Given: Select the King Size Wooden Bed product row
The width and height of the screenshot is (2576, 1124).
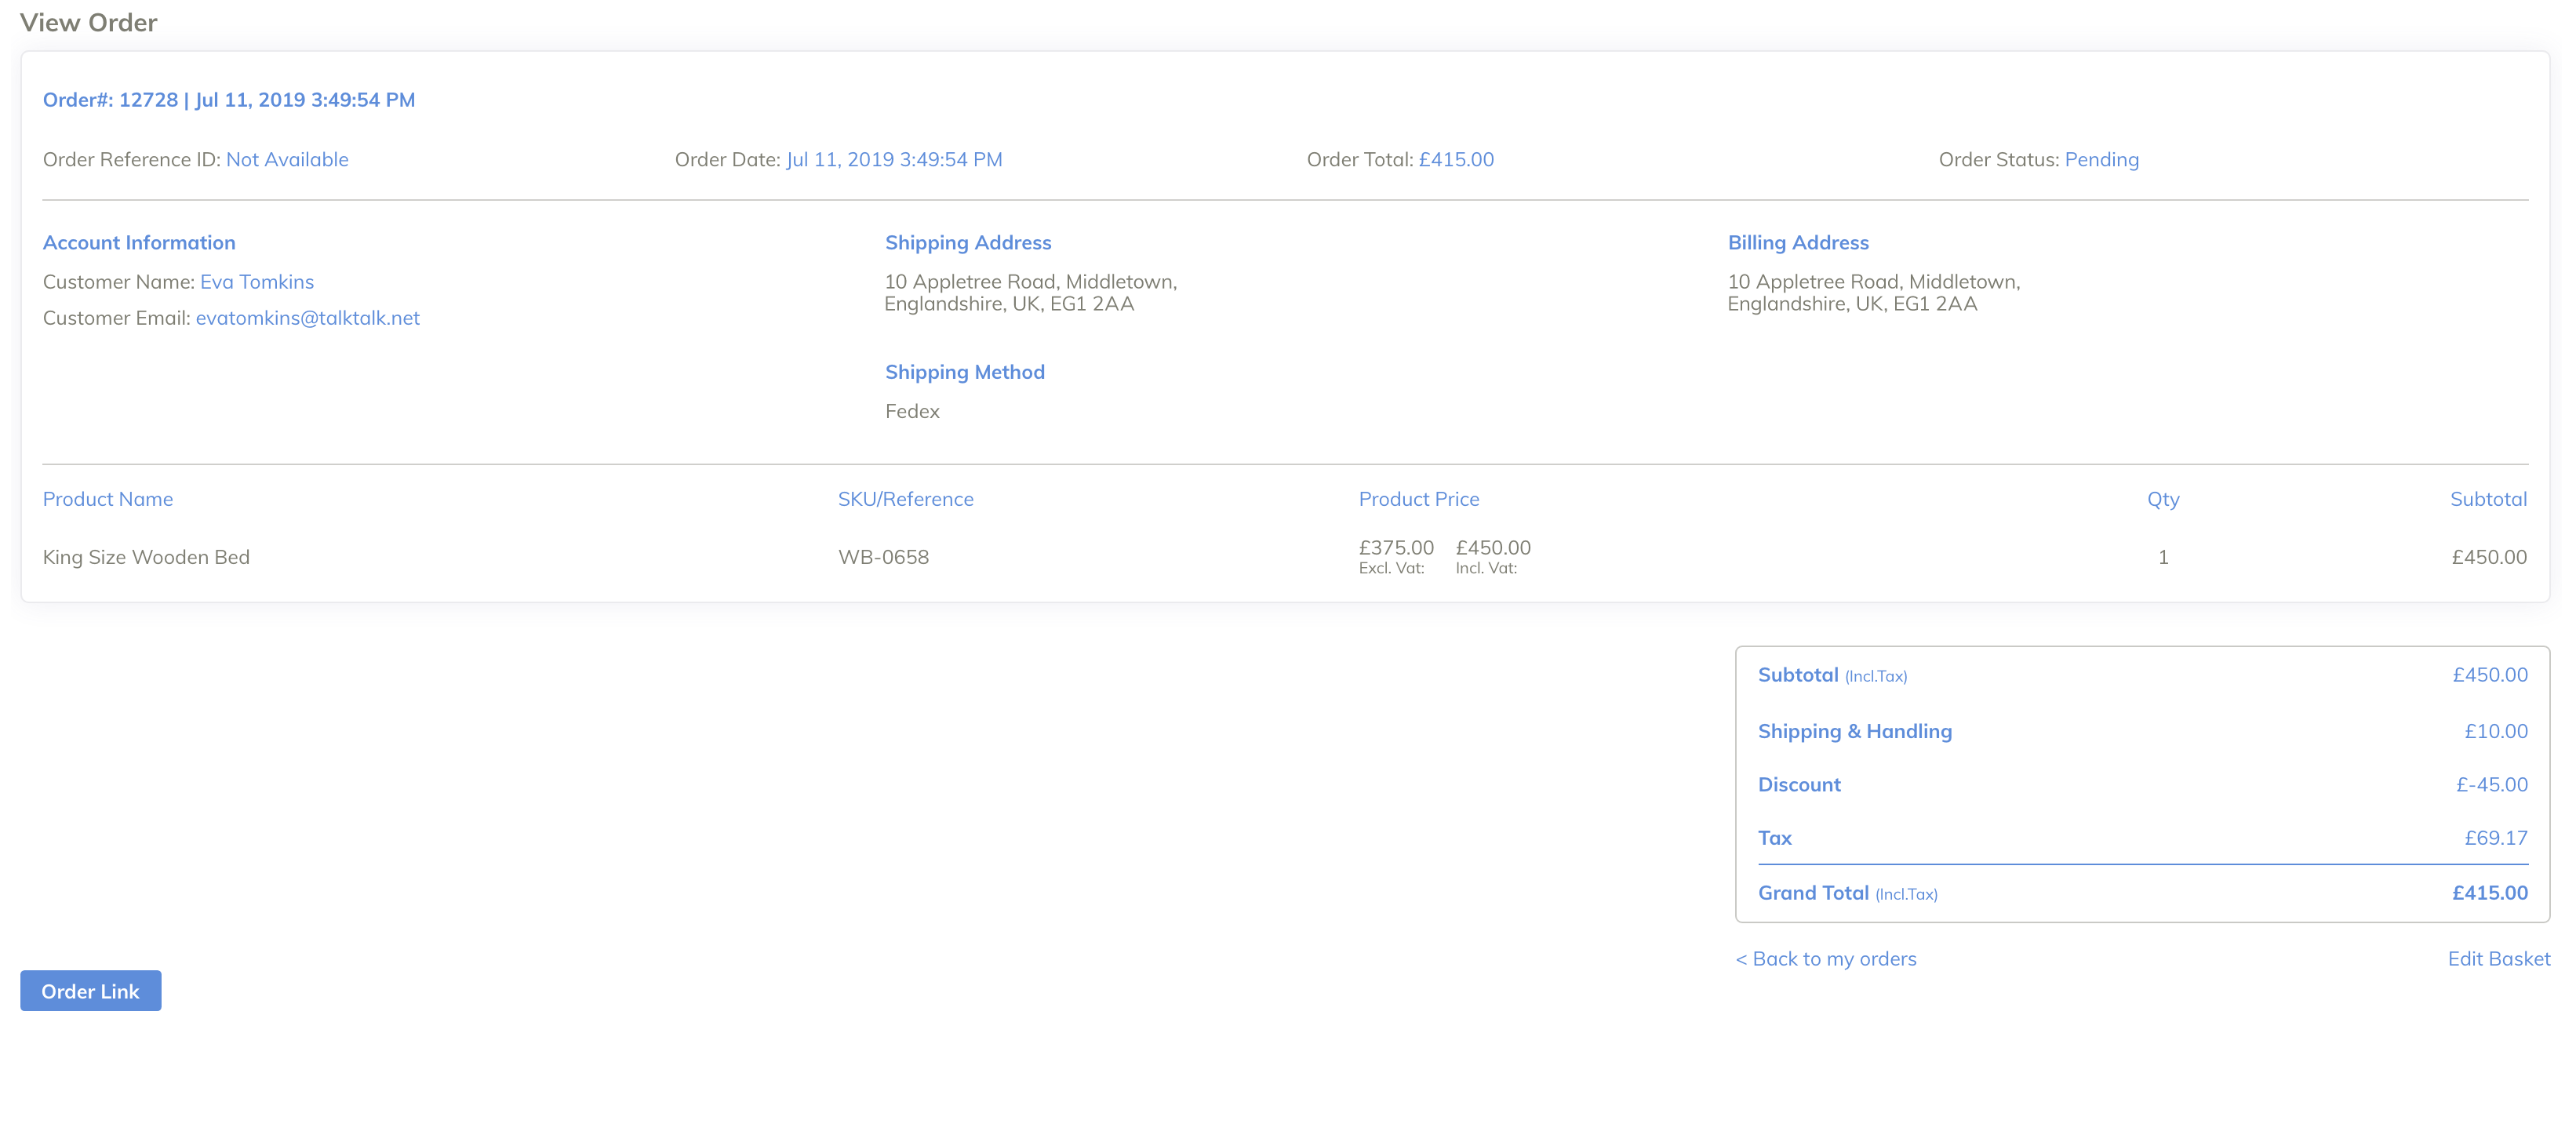Looking at the screenshot, I should point(146,557).
